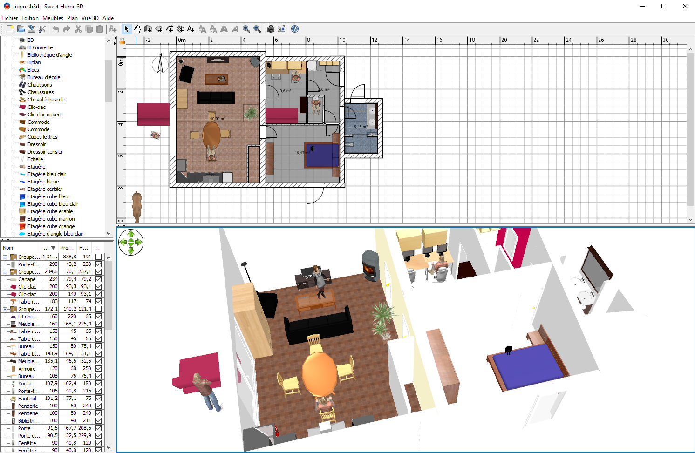Viewport: 695px width, 453px height.
Task: Activate the Pan hand tool
Action: point(137,29)
